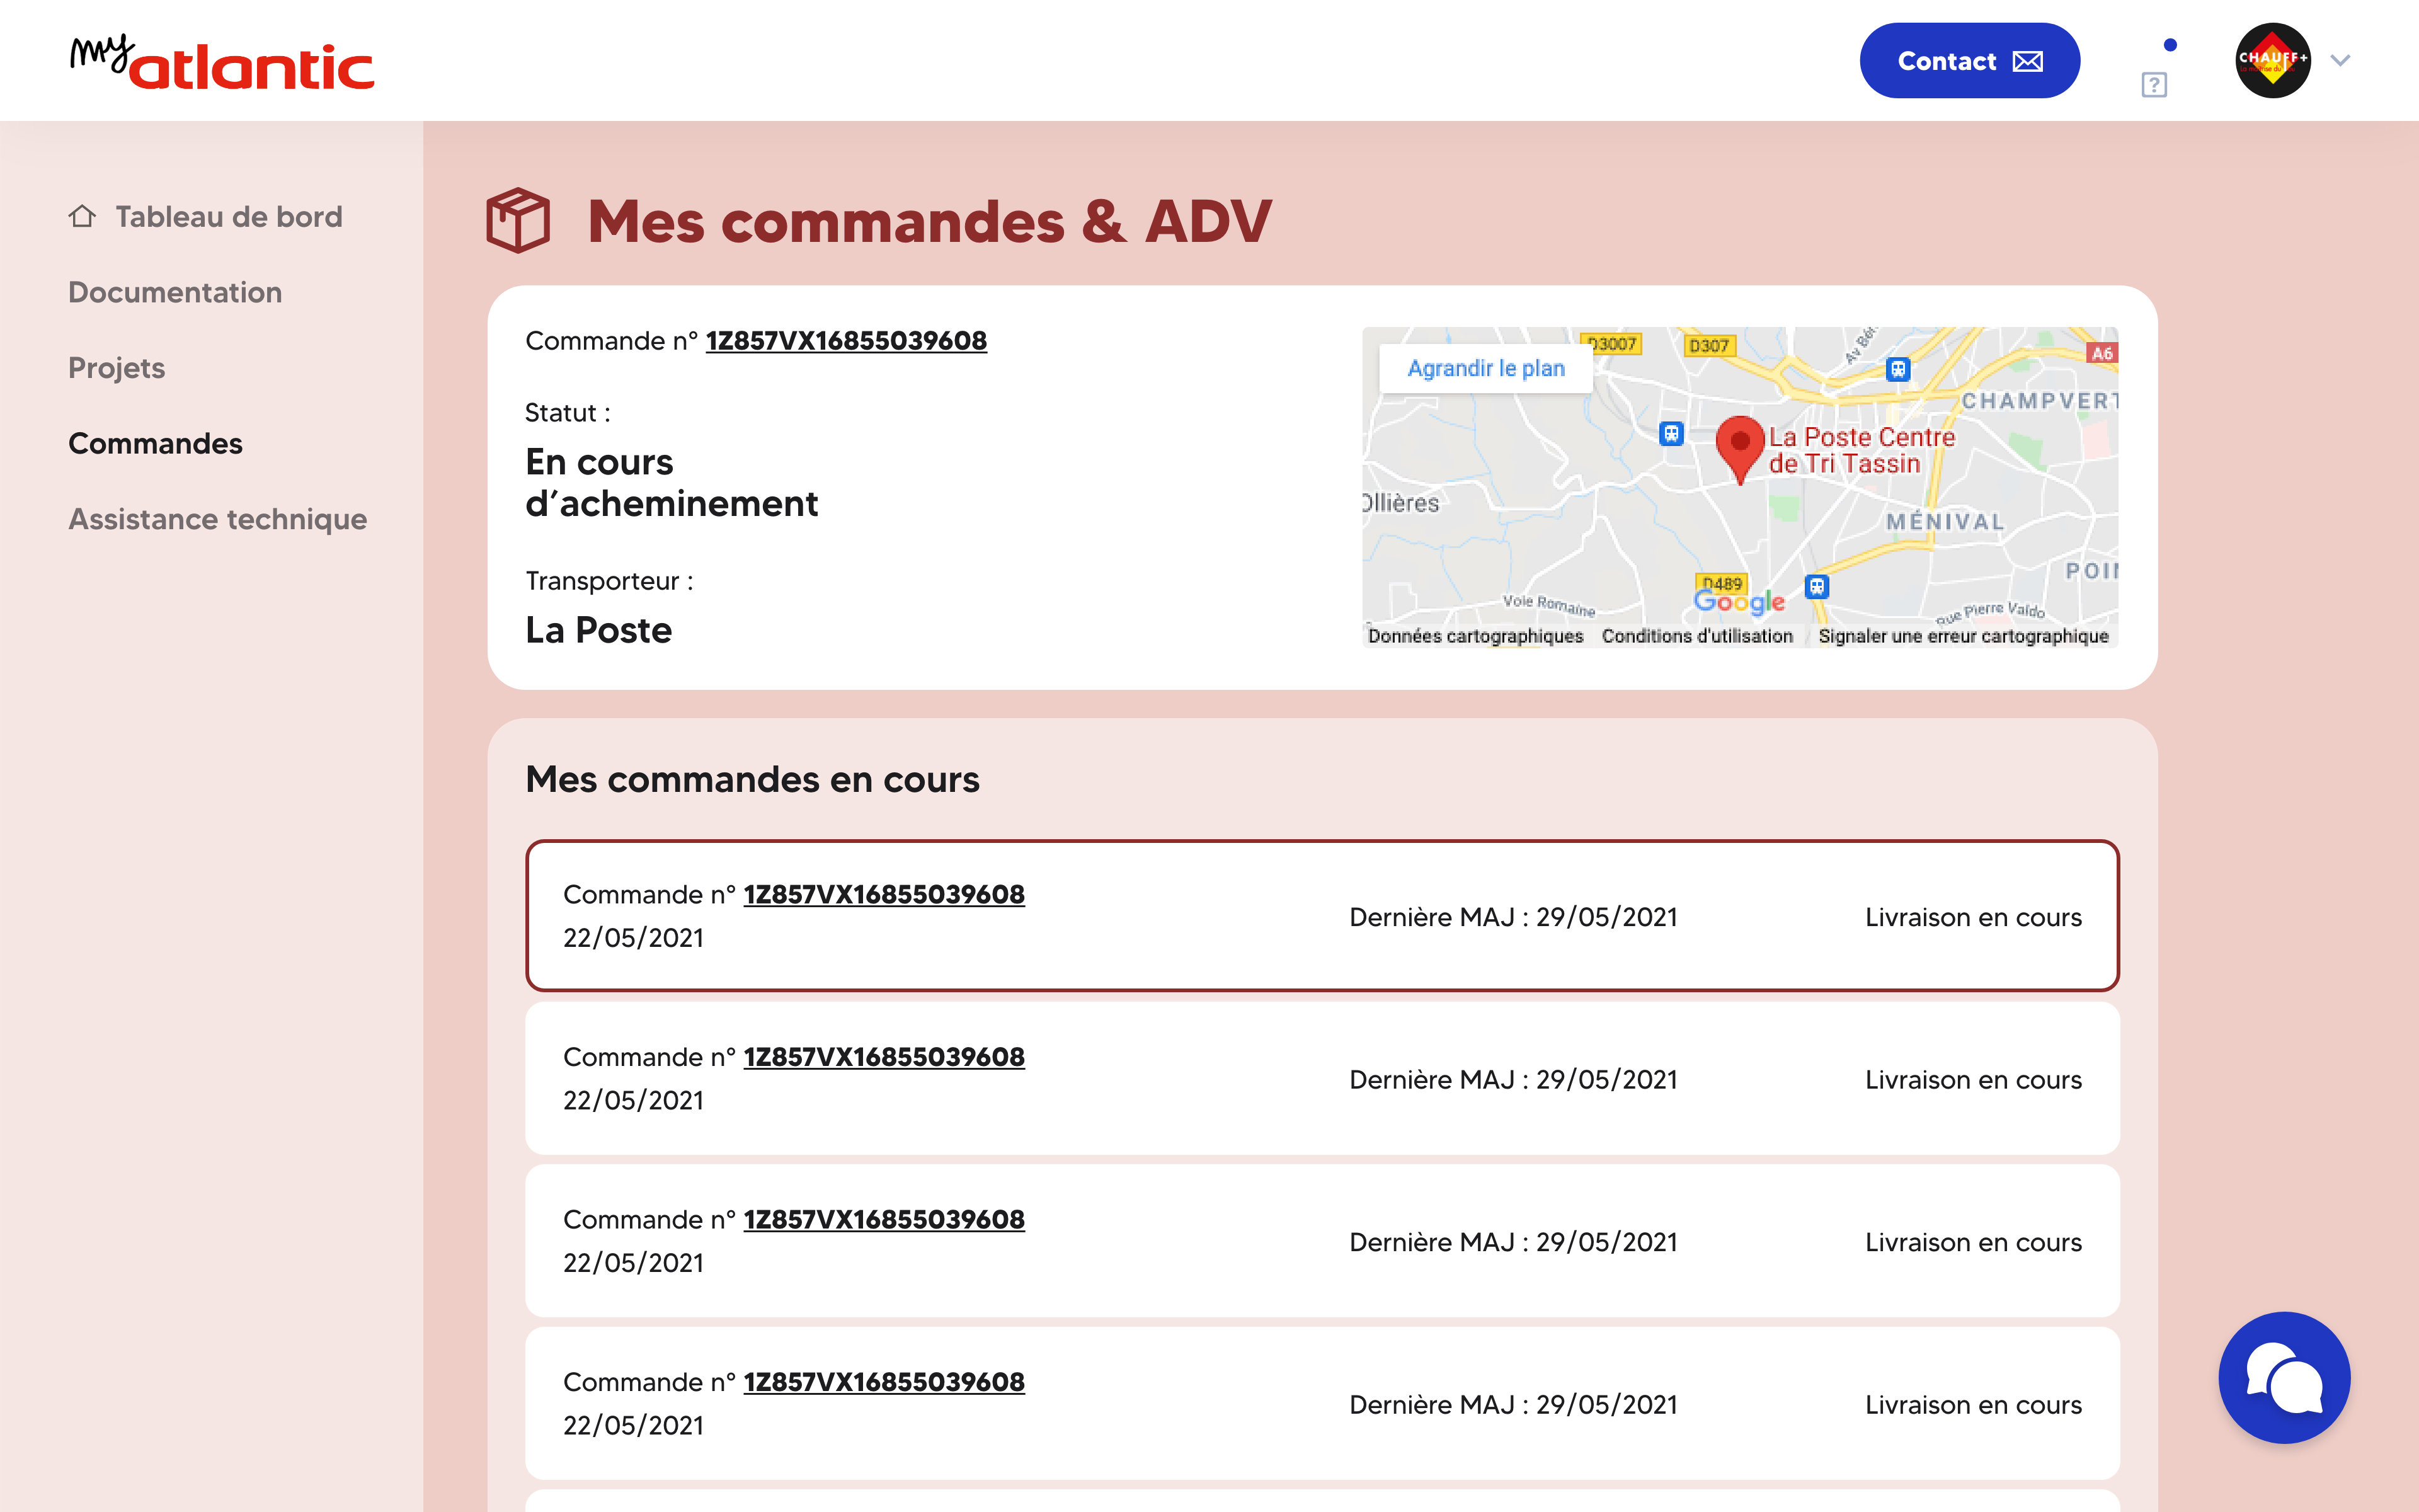Click the home icon beside Tableau de bord
2419x1512 pixels.
point(82,216)
